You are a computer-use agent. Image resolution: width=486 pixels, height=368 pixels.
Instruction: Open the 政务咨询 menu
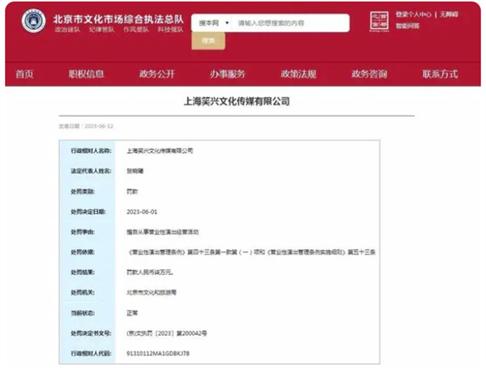369,74
